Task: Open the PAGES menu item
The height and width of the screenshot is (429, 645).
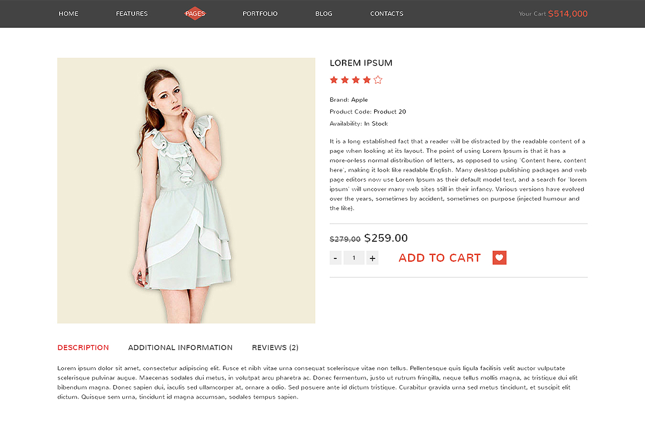Action: pyautogui.click(x=195, y=13)
